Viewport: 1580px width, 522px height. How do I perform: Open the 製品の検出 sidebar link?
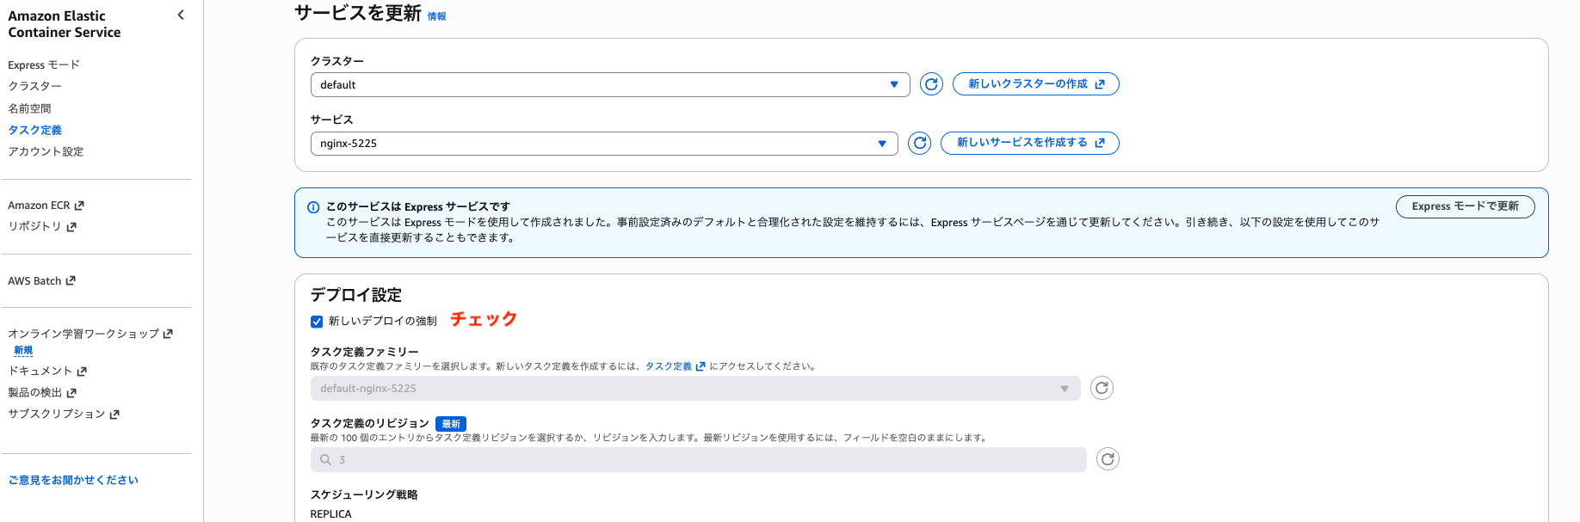[34, 393]
